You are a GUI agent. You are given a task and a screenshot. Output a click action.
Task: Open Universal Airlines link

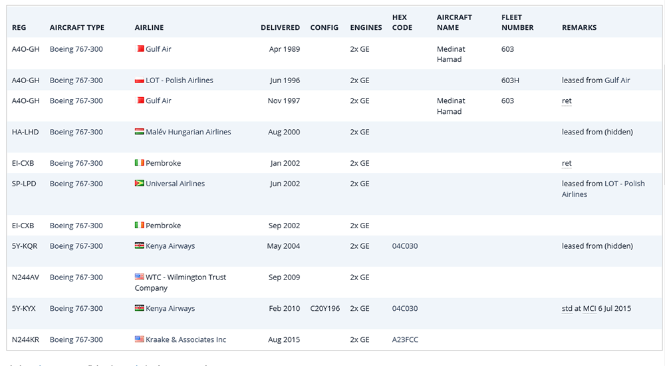tap(175, 184)
